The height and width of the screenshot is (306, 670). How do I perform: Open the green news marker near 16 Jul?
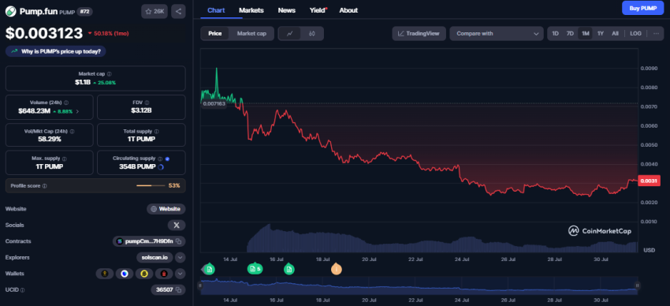(x=288, y=269)
